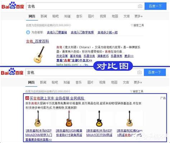
Task: Click the blue recommendation icon beside 为您推荐
Action: tap(28, 32)
